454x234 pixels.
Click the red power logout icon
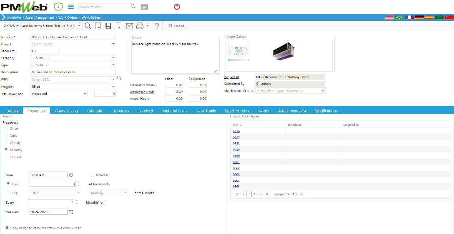tap(177, 7)
